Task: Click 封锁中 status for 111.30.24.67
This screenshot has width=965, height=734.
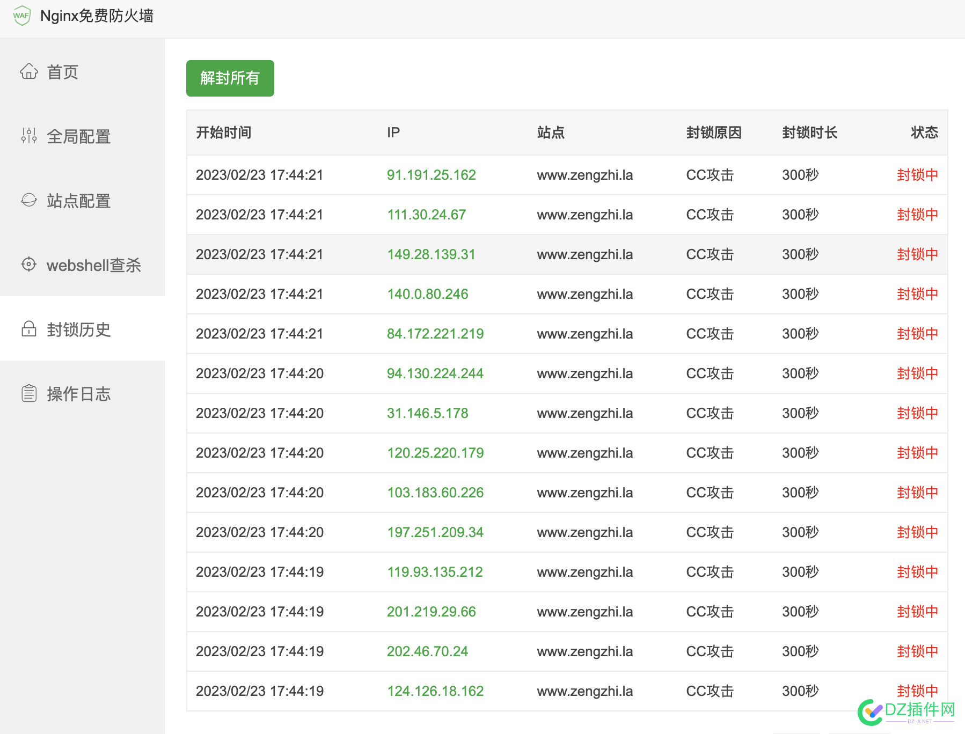Action: coord(918,215)
